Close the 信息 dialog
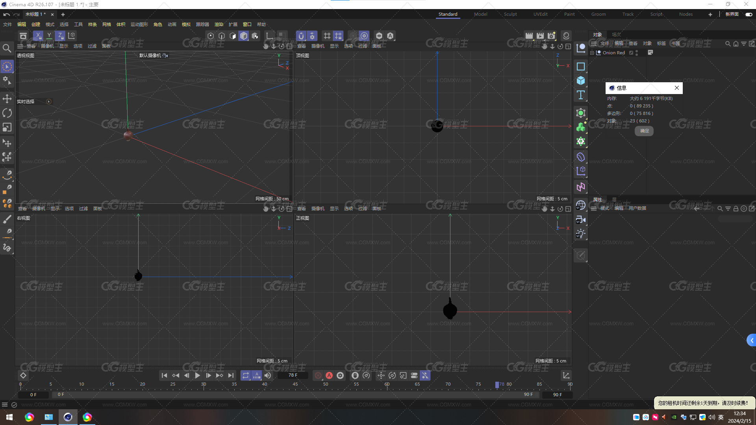756x425 pixels. coord(676,88)
